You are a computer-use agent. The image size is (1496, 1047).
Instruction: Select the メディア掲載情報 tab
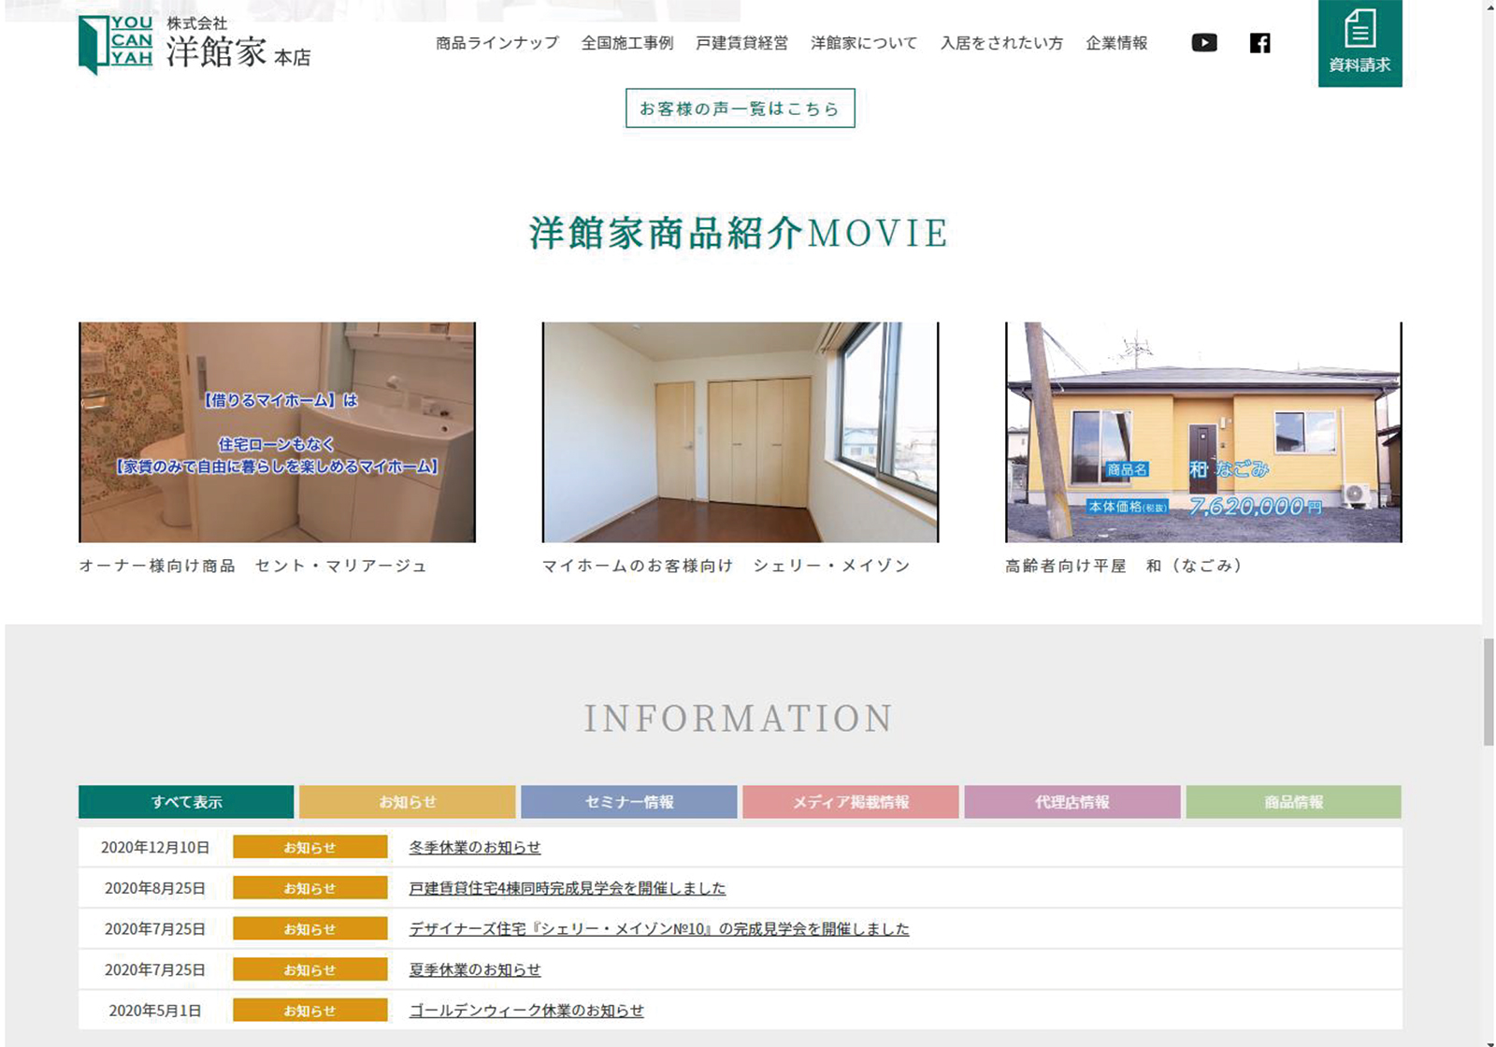[x=851, y=802]
